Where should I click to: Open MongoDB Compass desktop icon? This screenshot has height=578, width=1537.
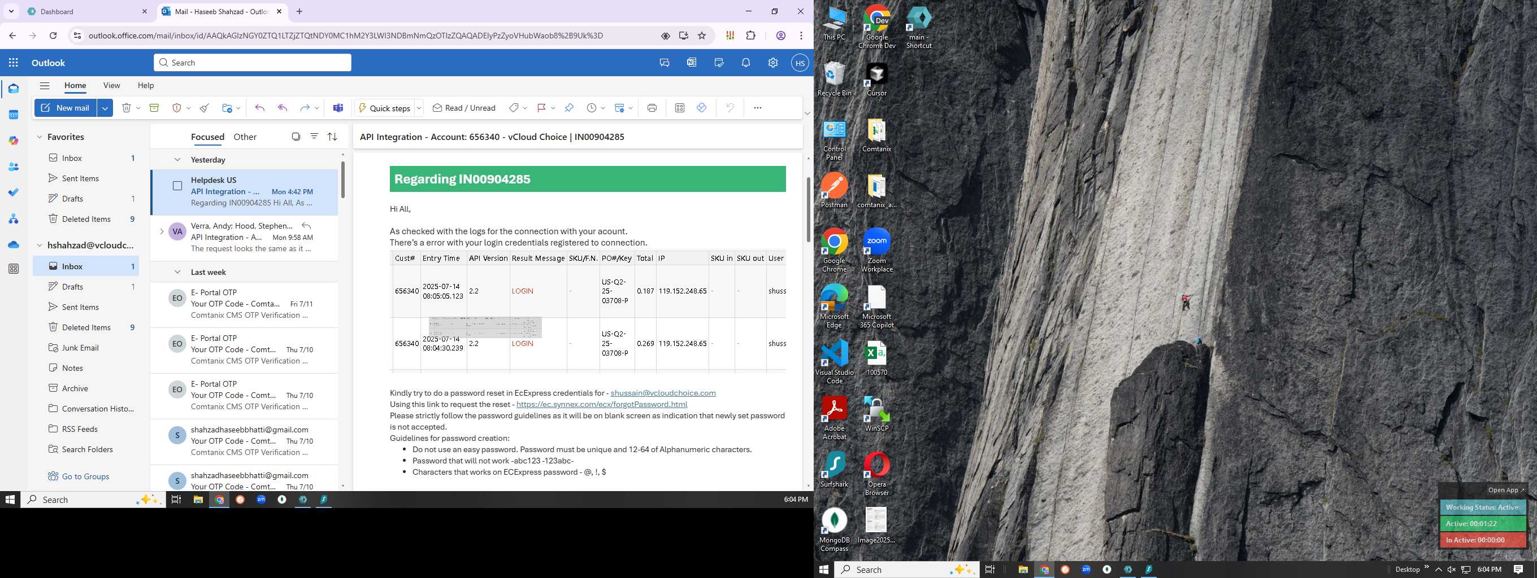pyautogui.click(x=834, y=529)
